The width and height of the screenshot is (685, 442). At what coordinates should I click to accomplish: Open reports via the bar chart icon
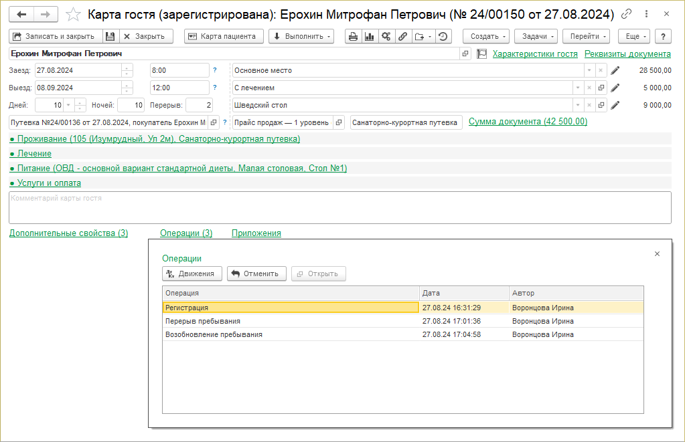369,36
